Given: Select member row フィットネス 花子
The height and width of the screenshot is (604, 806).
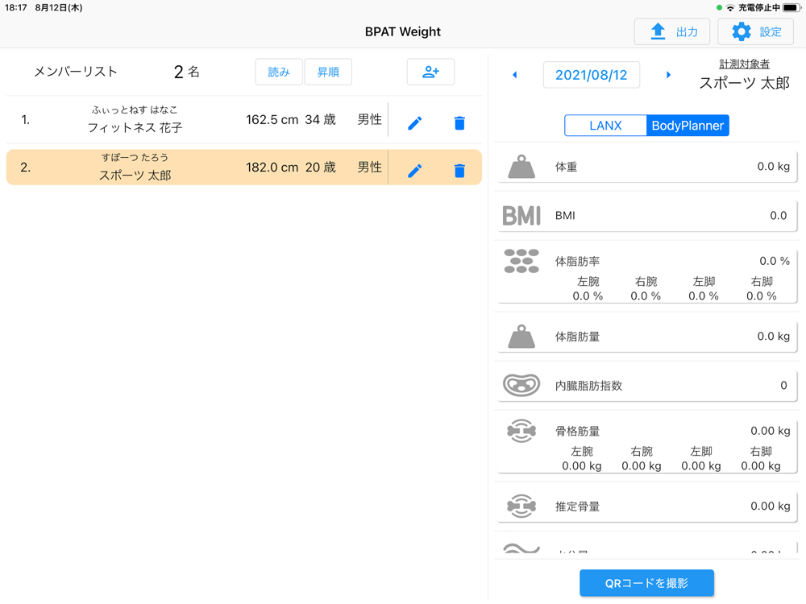Looking at the screenshot, I should point(243,120).
